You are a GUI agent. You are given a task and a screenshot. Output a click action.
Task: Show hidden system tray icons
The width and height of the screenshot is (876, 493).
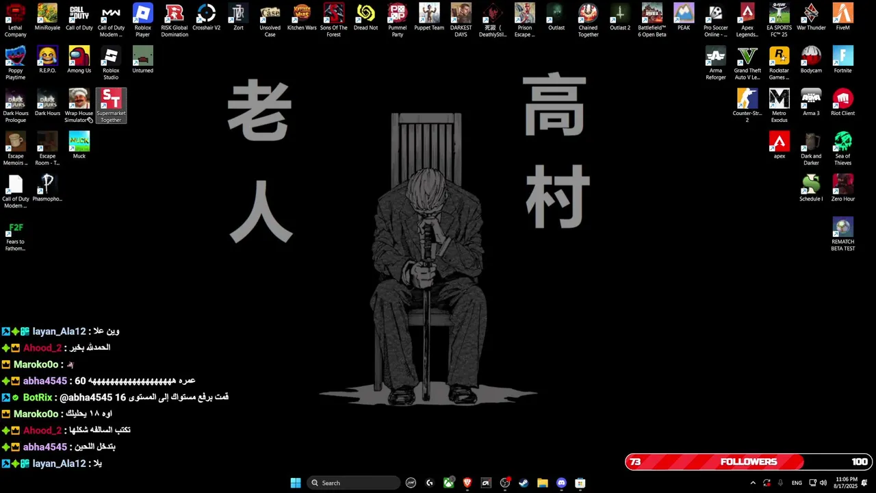[x=753, y=483]
